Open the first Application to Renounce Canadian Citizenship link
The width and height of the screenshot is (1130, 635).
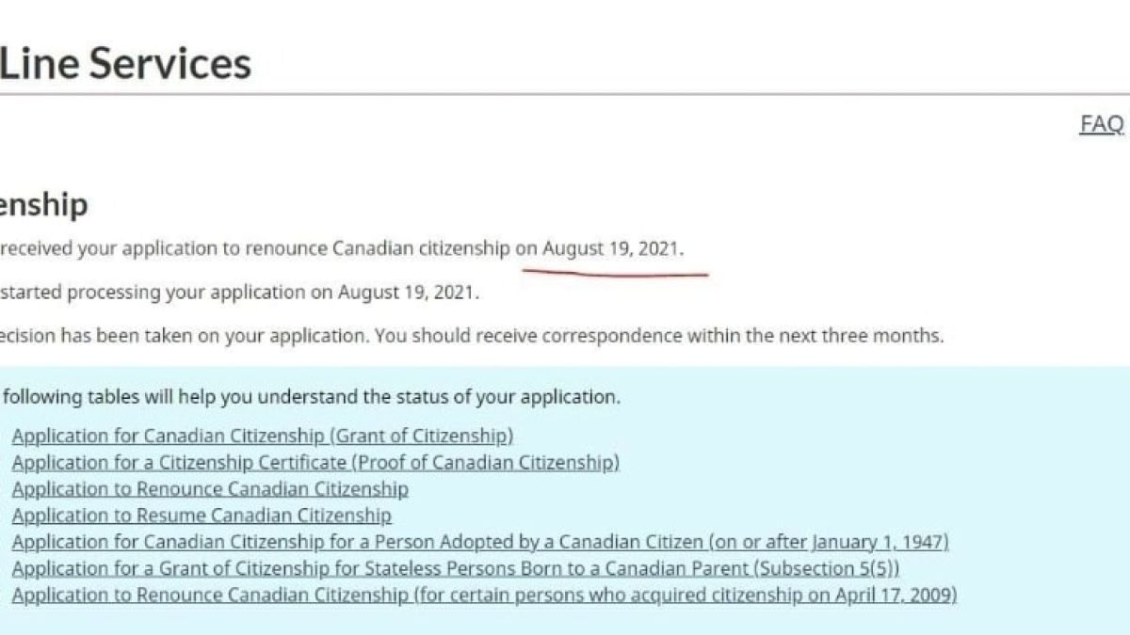pyautogui.click(x=210, y=488)
